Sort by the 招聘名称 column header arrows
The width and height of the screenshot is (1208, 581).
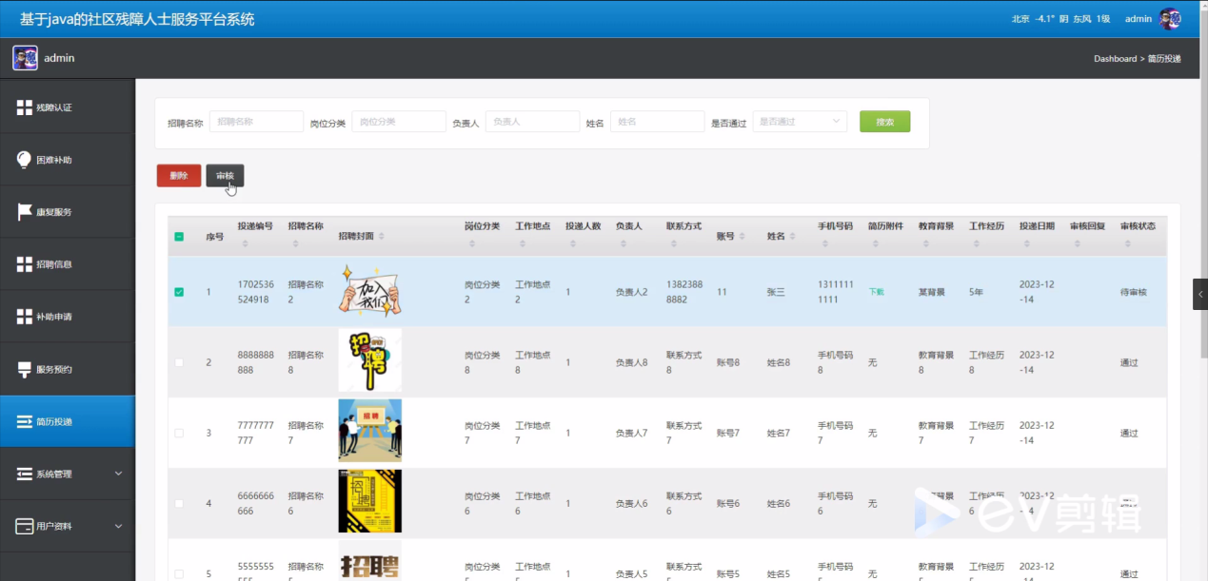(x=296, y=244)
